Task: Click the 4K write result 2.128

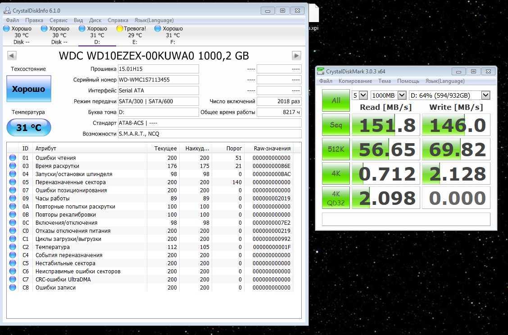Action: [x=456, y=173]
